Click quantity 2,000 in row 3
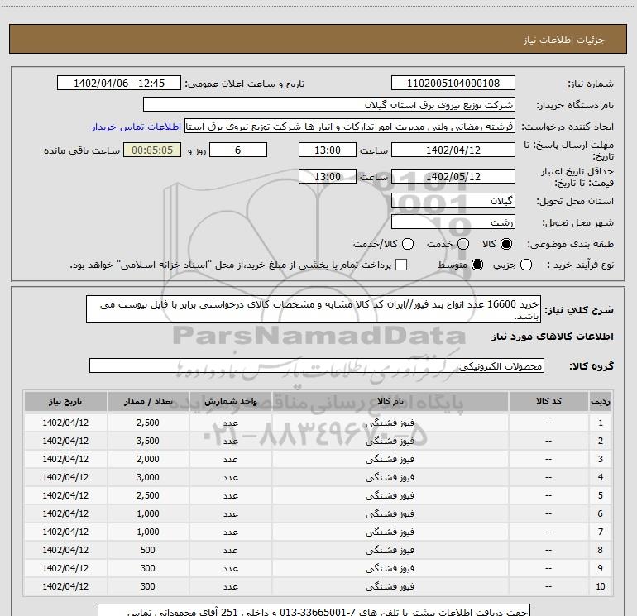637x616 pixels. (x=148, y=459)
